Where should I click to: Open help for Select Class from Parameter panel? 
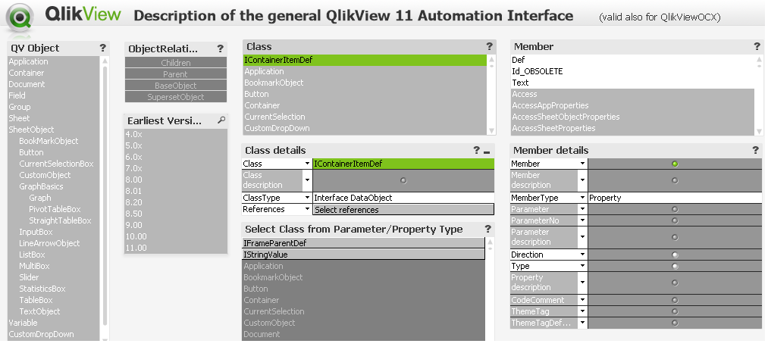(487, 229)
